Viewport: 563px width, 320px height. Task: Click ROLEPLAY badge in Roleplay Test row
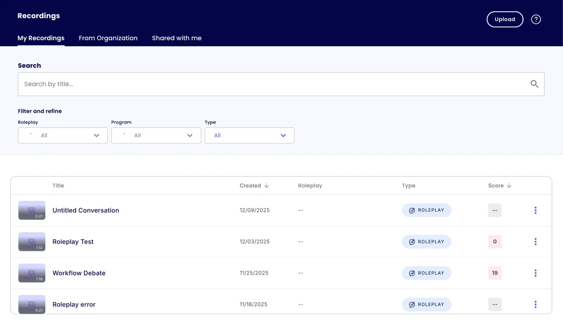(x=426, y=242)
